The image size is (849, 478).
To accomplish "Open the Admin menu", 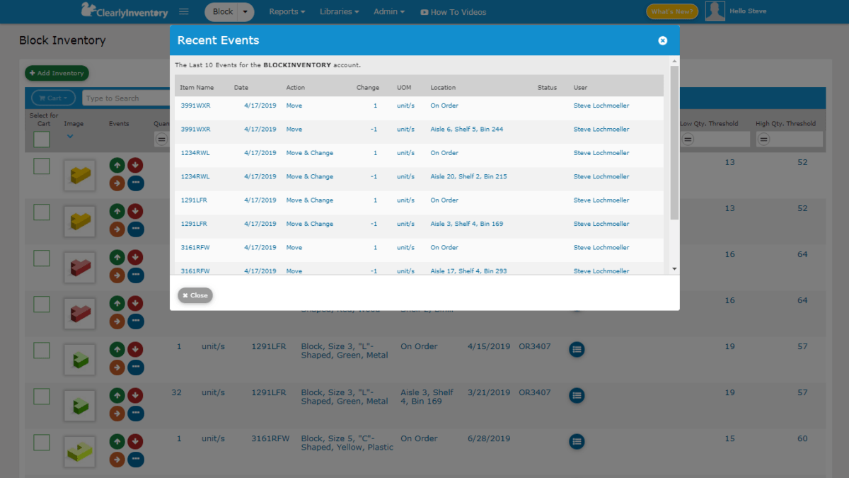I will 388,11.
